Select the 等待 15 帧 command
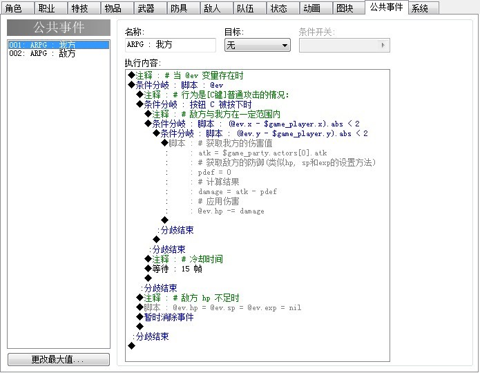480x373 pixels. coord(173,269)
